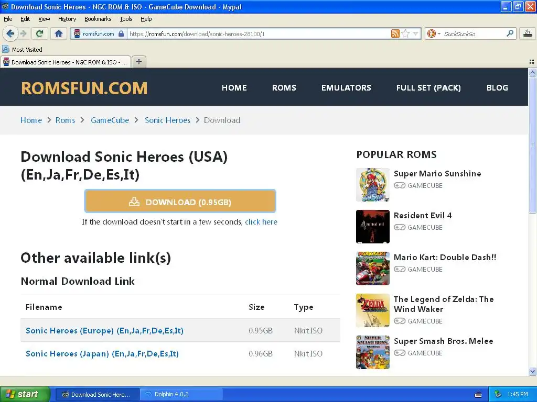The image size is (537, 402).
Task: Open the Super Mario Sunshine title link
Action: (x=437, y=174)
